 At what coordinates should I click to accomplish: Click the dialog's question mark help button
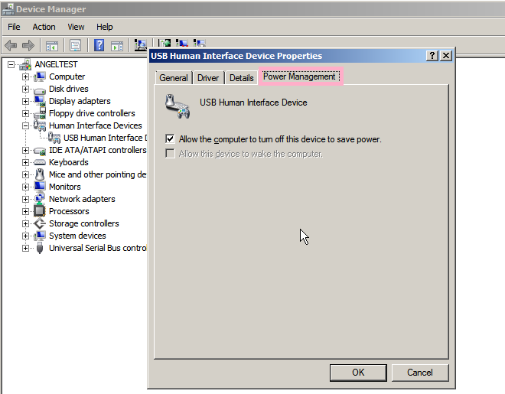[432, 56]
